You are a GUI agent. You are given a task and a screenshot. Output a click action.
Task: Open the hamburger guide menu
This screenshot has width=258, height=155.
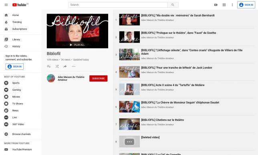pyautogui.click(x=6, y=5)
